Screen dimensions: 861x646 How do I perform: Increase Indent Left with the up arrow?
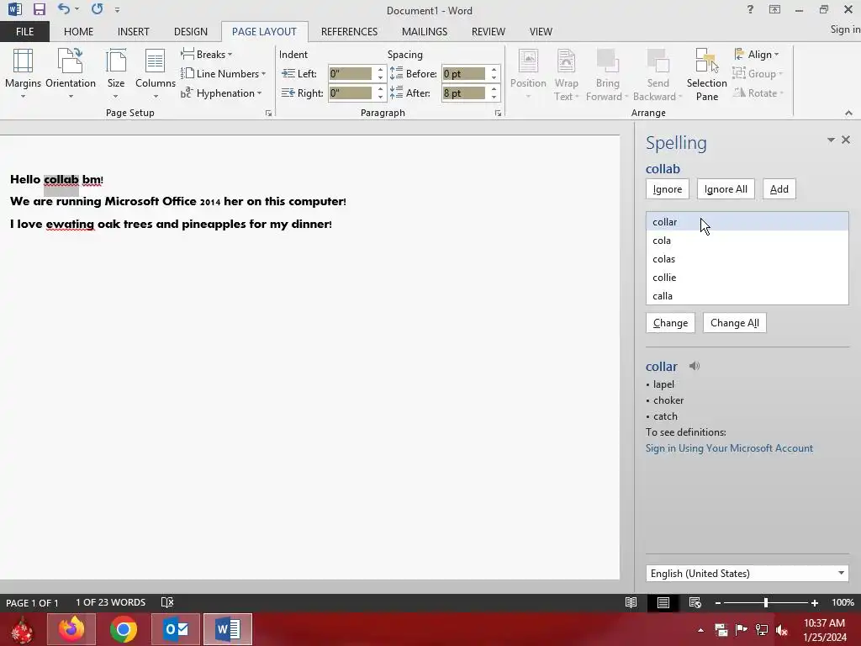[380, 70]
